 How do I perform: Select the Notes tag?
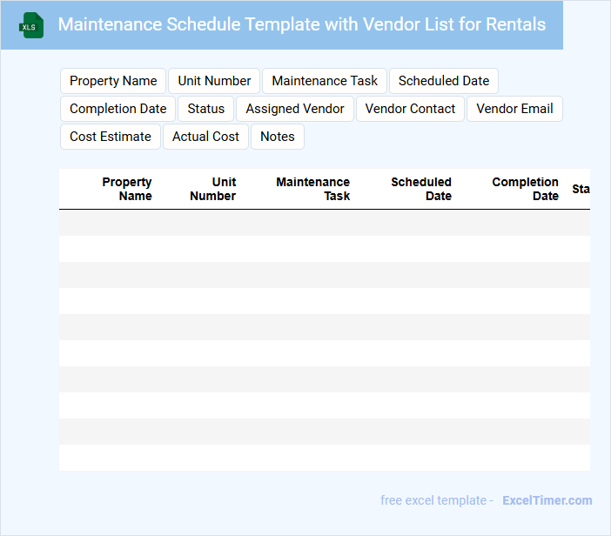[x=278, y=137]
